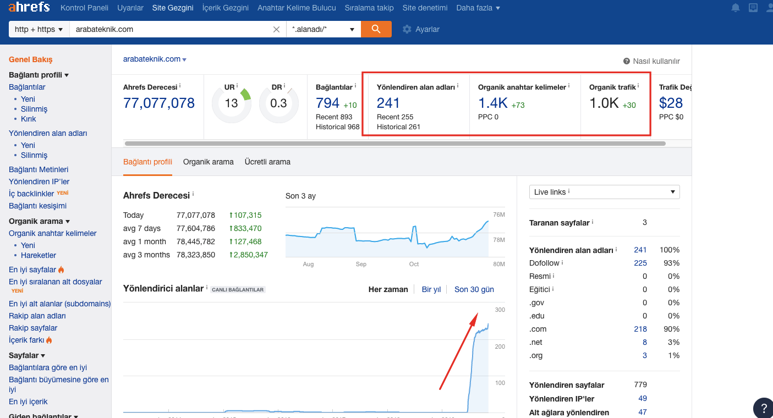Open the http + https protocol dropdown
Image resolution: width=773 pixels, height=418 pixels.
pyautogui.click(x=39, y=29)
